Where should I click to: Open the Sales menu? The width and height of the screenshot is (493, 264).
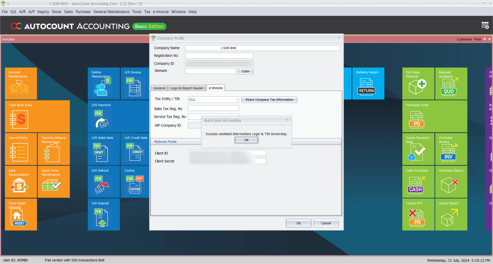(x=69, y=12)
